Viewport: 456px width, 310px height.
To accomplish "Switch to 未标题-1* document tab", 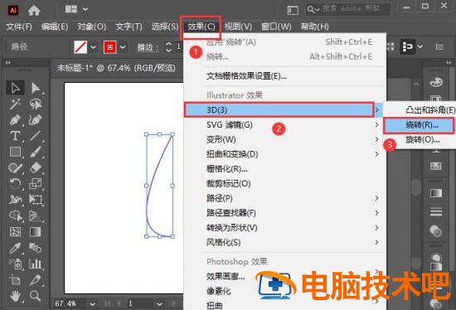I will [116, 68].
